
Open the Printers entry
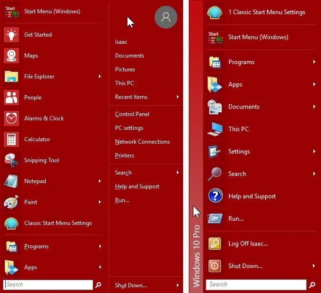(125, 156)
